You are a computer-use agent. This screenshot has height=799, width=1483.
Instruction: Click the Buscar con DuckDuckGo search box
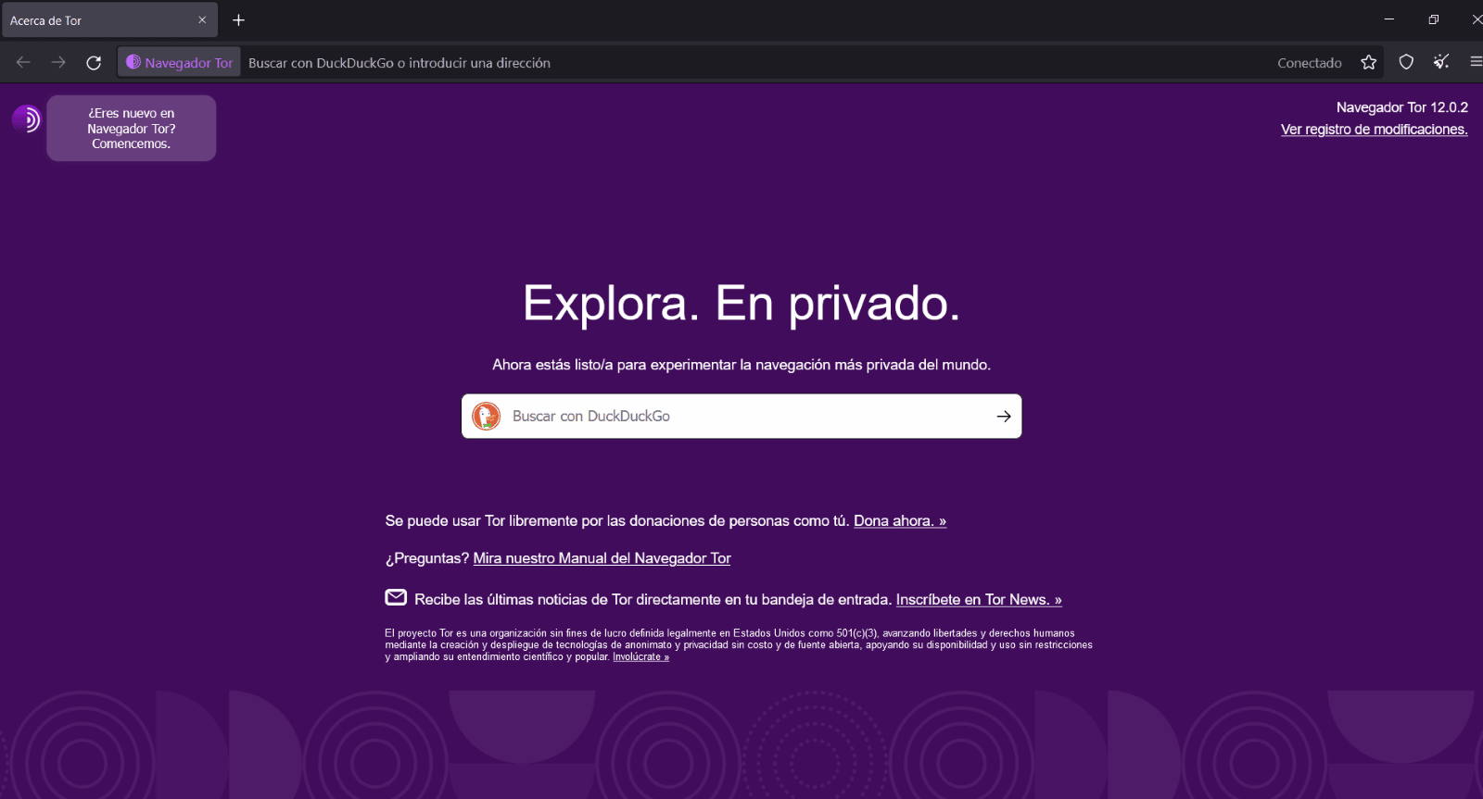(x=741, y=416)
